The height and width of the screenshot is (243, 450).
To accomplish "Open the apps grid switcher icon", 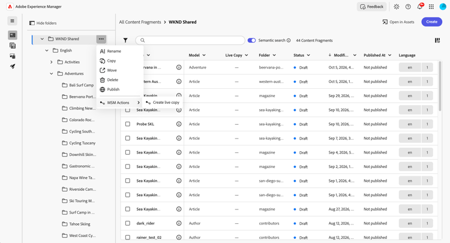I will pyautogui.click(x=431, y=7).
